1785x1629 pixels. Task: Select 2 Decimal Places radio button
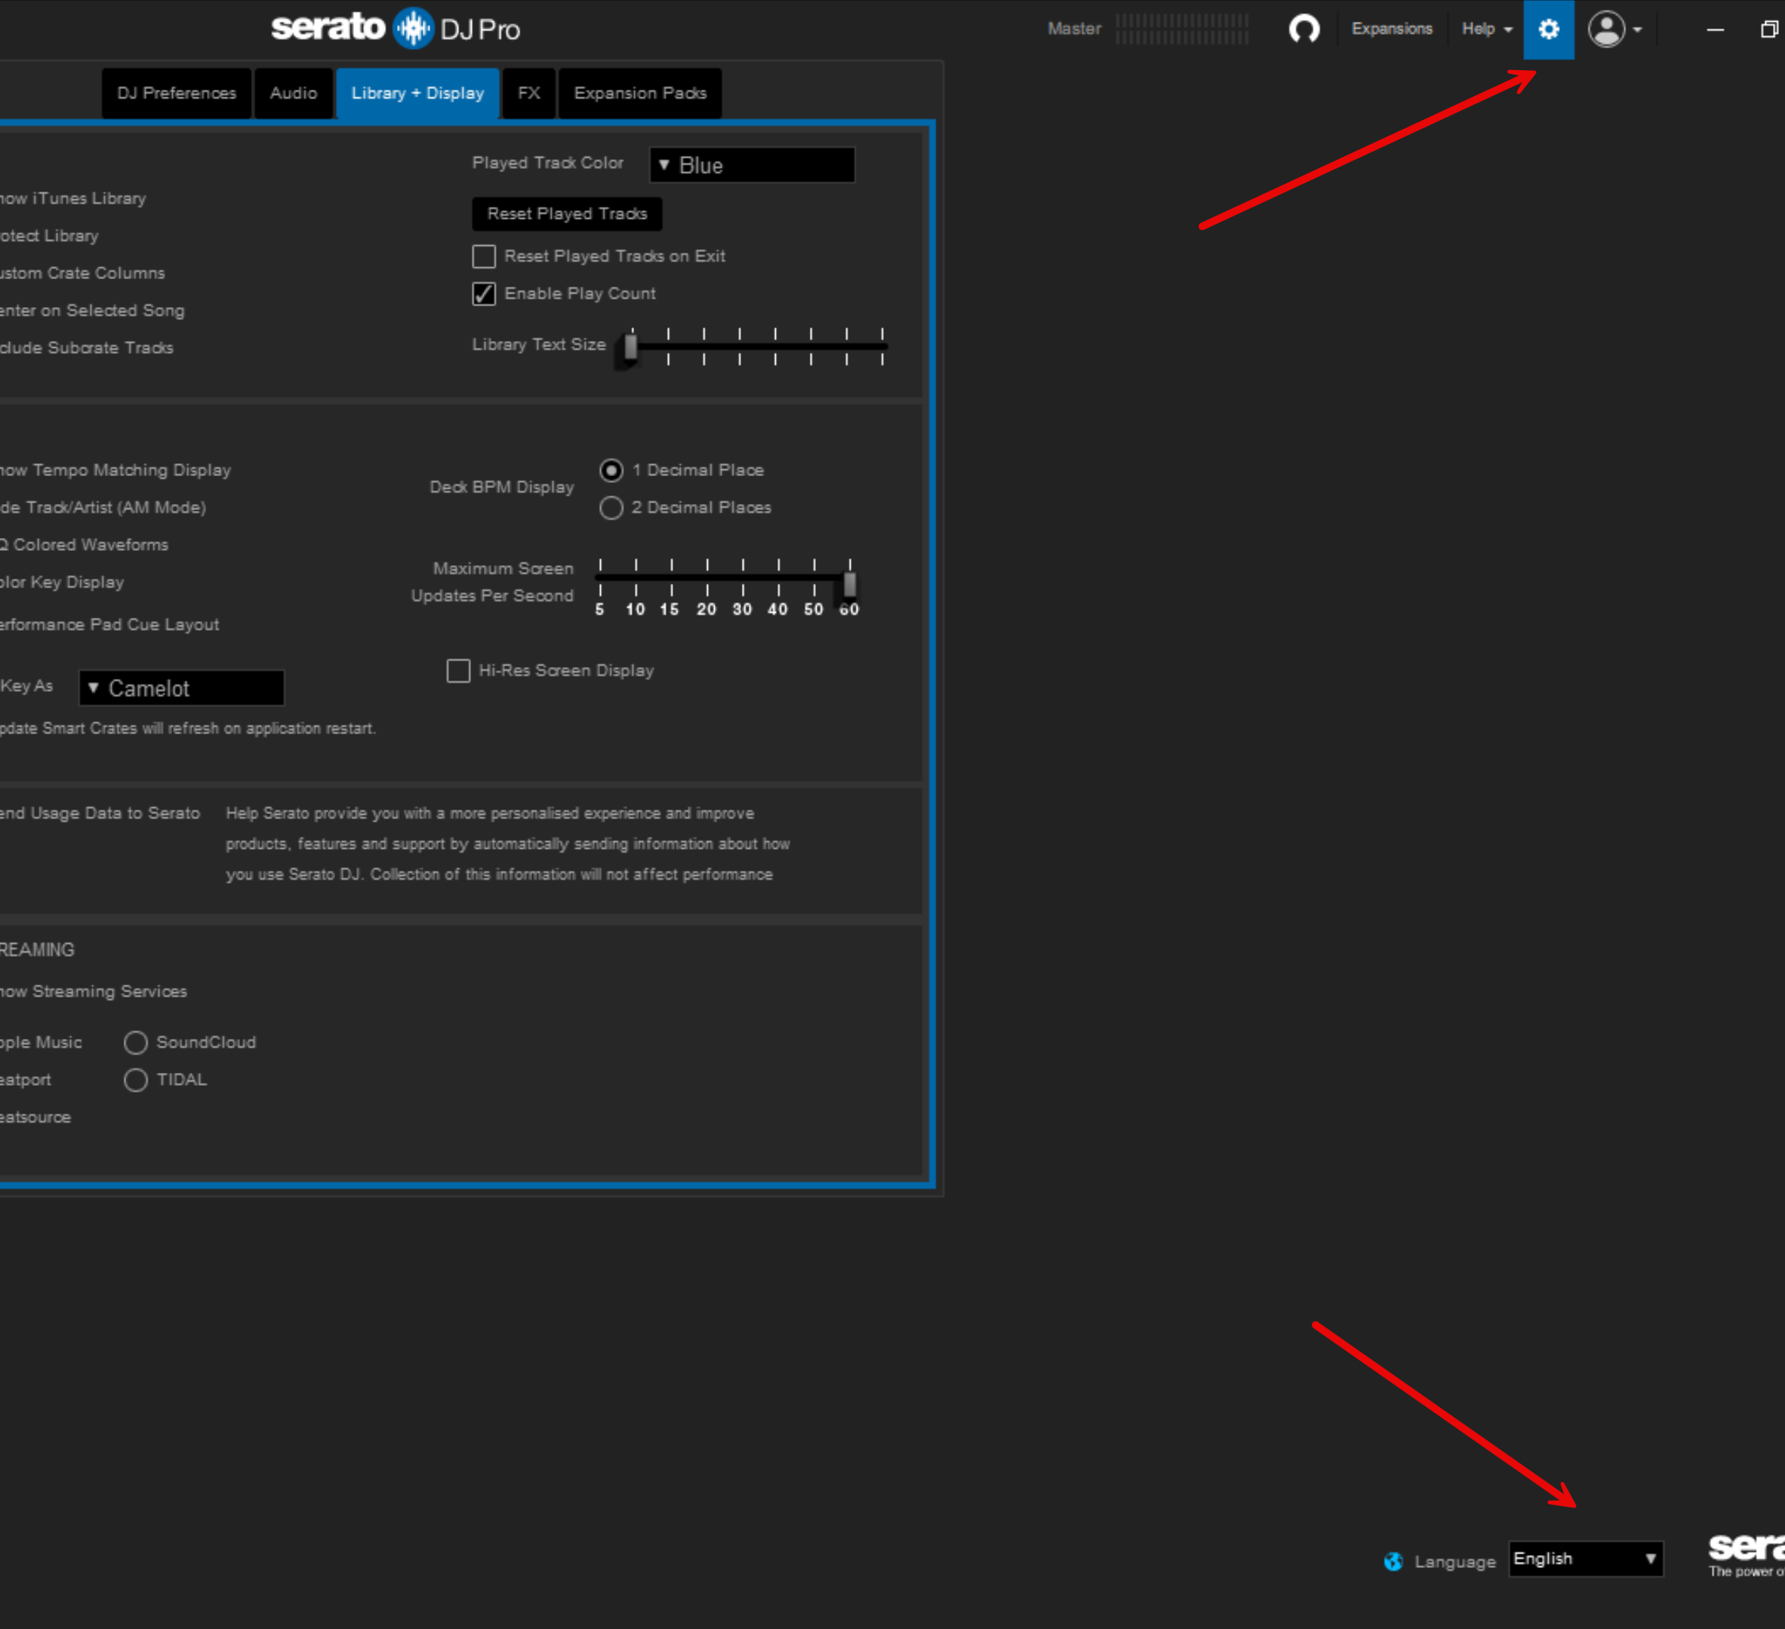point(611,509)
